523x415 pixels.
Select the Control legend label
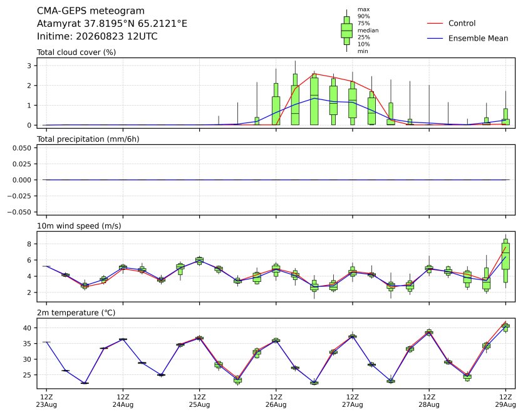pyautogui.click(x=462, y=23)
